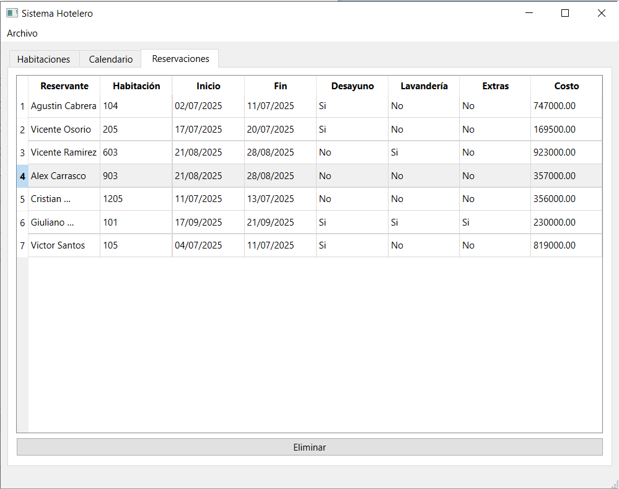The height and width of the screenshot is (489, 619).
Task: Select end date 20/07/2025 cell
Action: coord(280,129)
